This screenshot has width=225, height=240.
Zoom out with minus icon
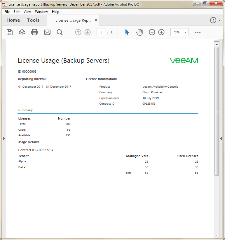[152, 32]
